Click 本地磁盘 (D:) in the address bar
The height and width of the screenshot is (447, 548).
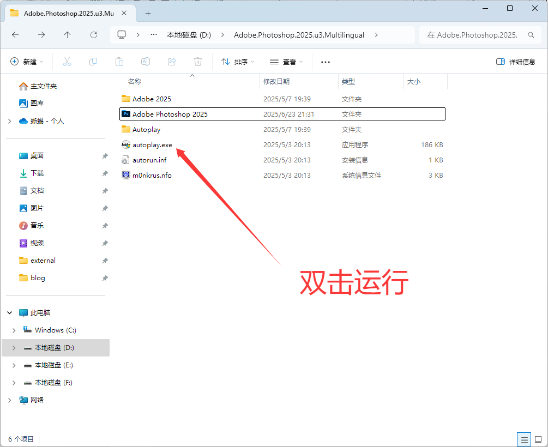[x=189, y=35]
